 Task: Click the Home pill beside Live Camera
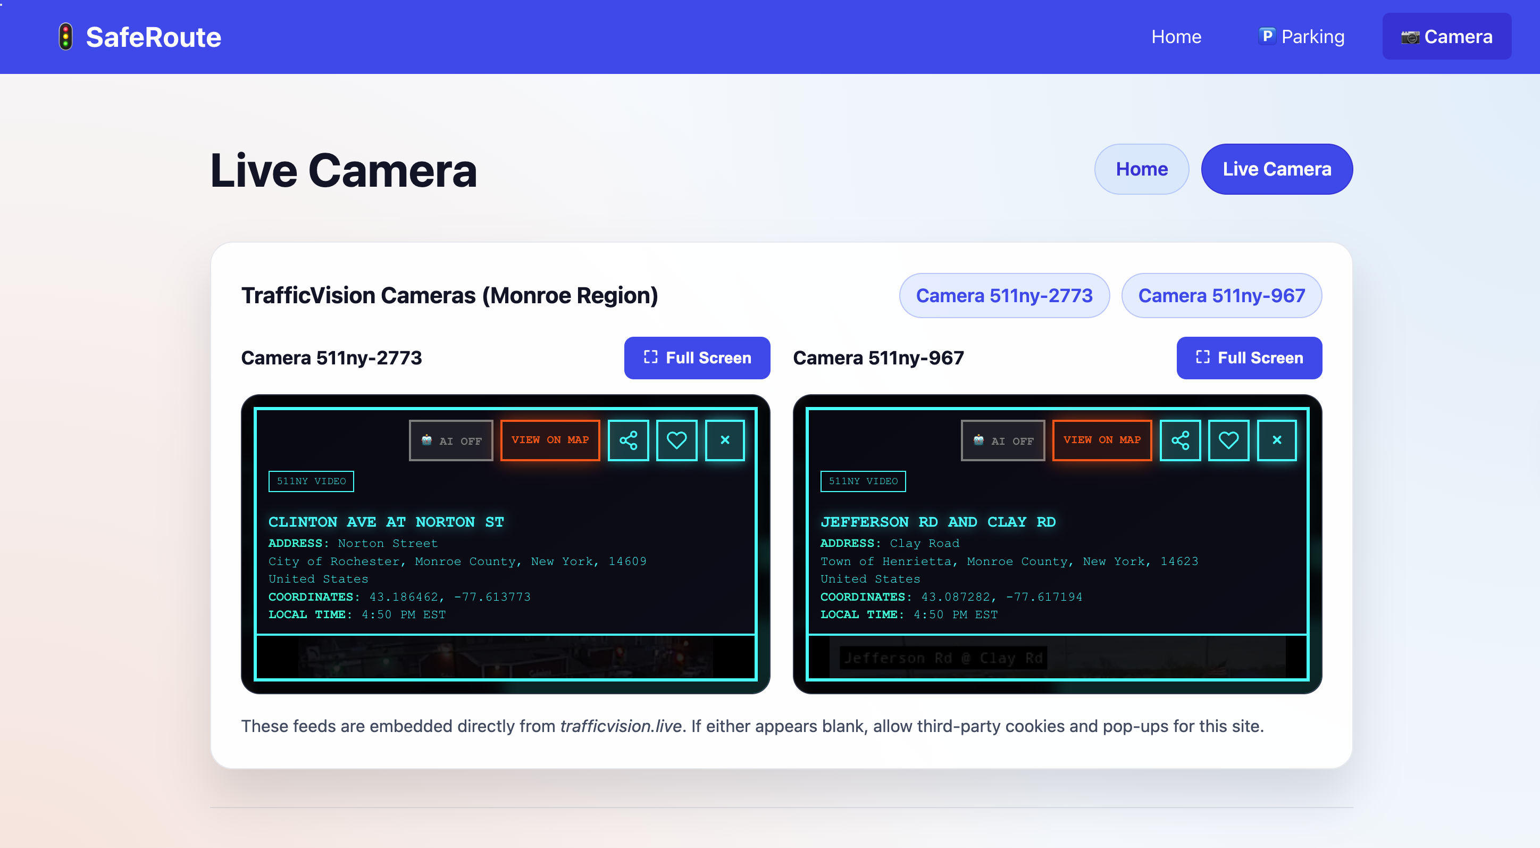pos(1141,169)
